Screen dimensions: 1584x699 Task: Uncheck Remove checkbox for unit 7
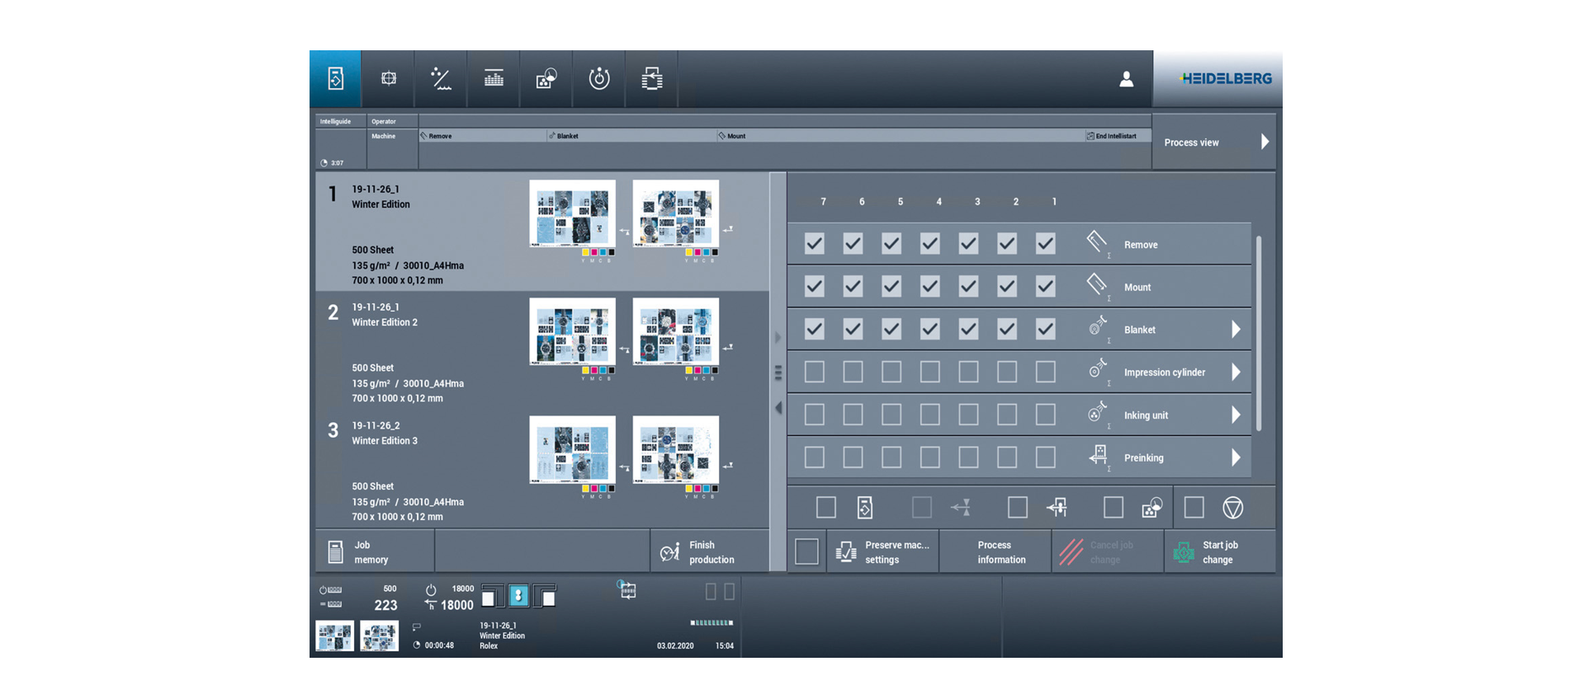[815, 244]
